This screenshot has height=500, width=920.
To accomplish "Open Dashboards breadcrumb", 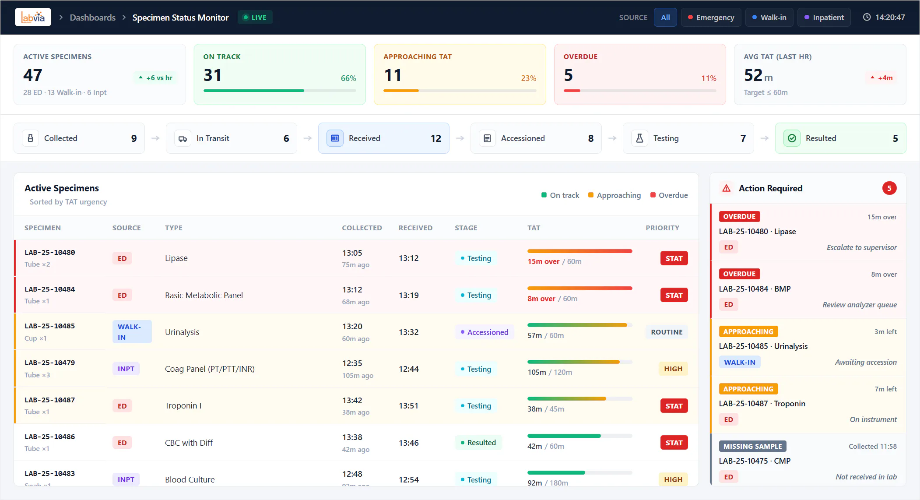I will [x=93, y=18].
